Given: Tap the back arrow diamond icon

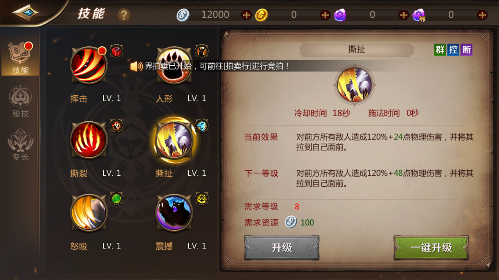Looking at the screenshot, I should (26, 12).
